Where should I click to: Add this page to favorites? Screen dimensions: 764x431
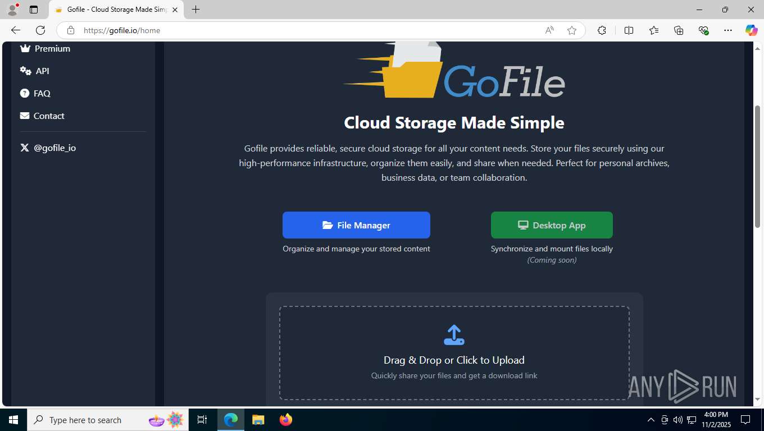pos(572,30)
